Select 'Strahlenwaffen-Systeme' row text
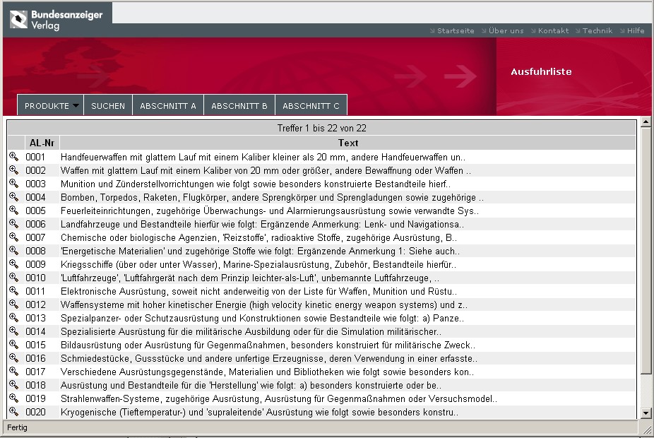This screenshot has width=654, height=438. tap(278, 398)
